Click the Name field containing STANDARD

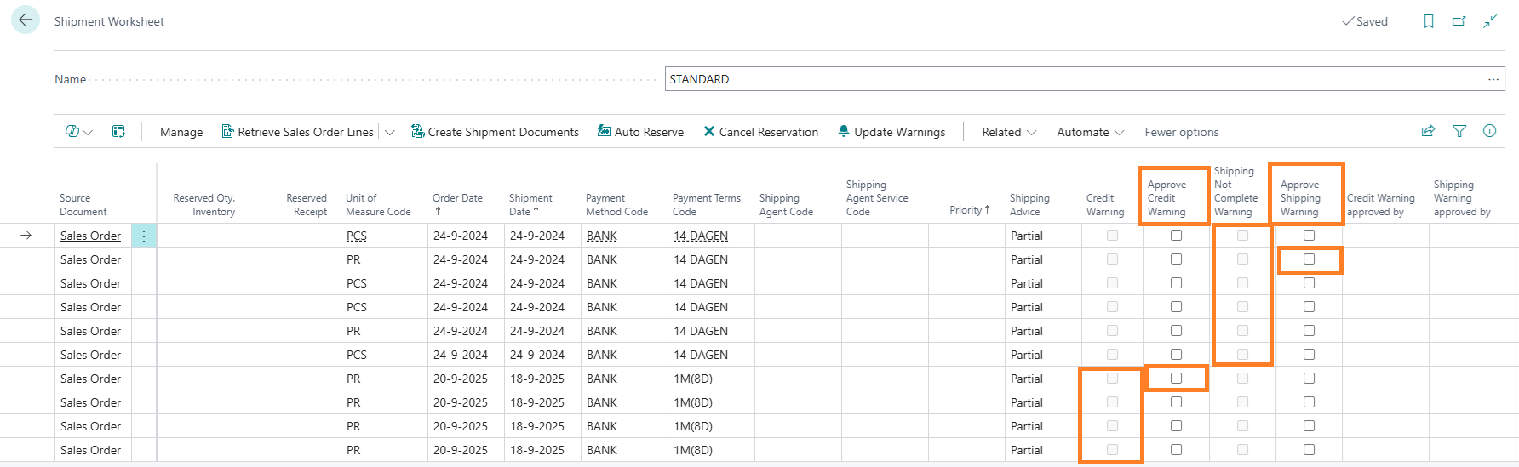(1073, 79)
